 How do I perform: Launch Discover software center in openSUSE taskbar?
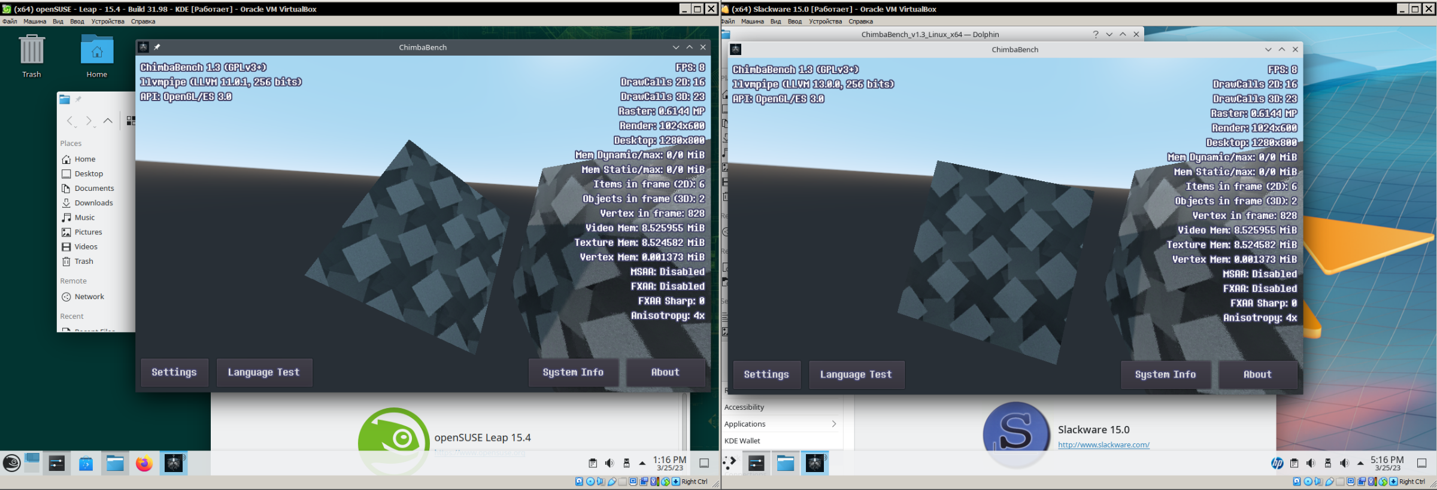(86, 463)
